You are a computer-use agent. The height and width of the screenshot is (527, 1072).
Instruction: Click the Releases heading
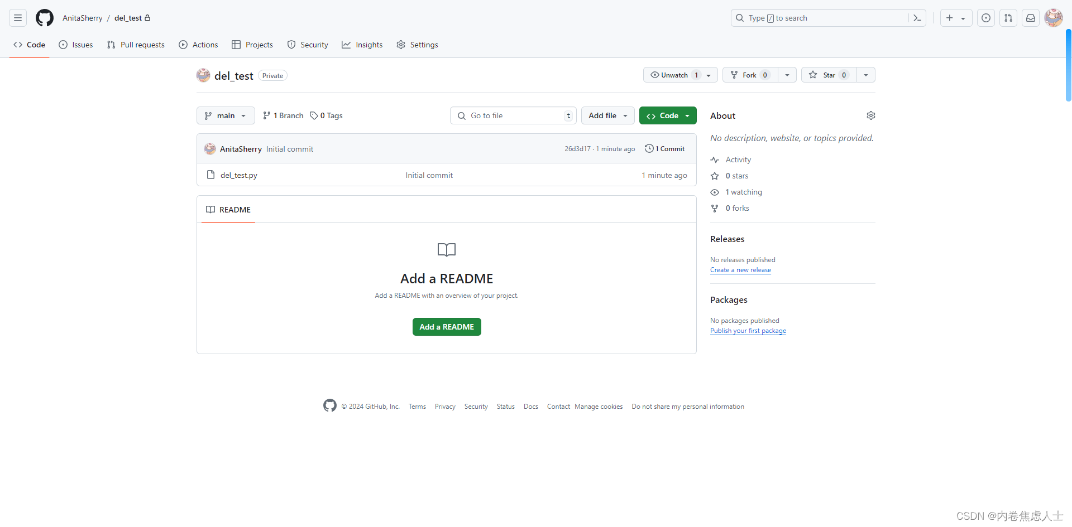[728, 239]
